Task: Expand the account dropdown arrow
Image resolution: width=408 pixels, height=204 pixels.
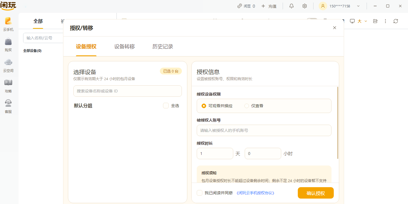Action: (x=358, y=6)
